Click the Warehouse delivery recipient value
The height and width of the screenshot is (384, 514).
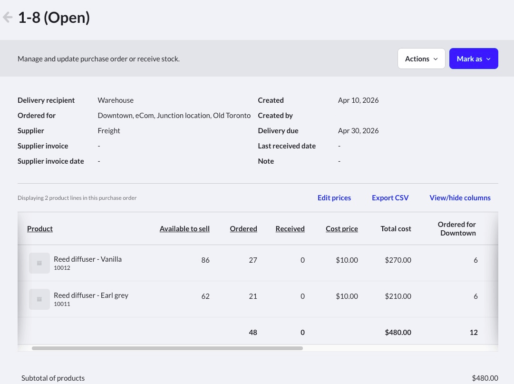tap(116, 100)
